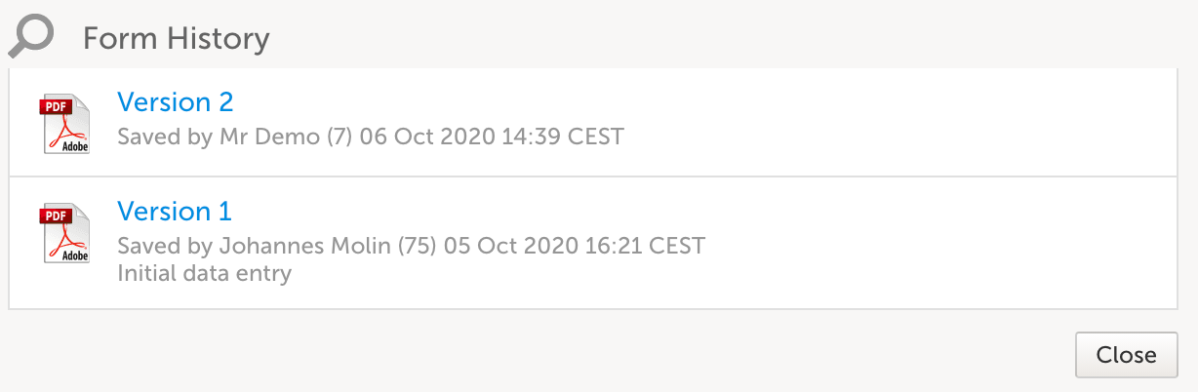
Task: Click the red PDF badge on Version 1 icon
Action: 54,216
